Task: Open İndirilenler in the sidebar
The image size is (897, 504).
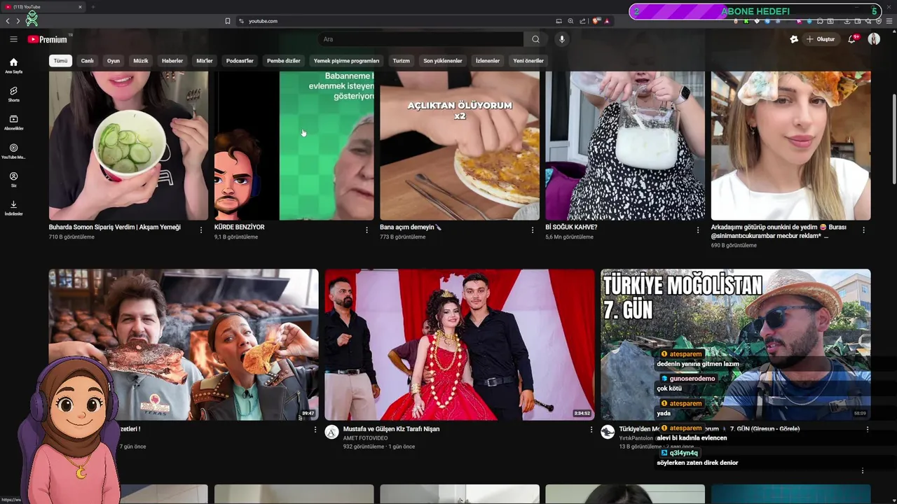Action: point(13,208)
